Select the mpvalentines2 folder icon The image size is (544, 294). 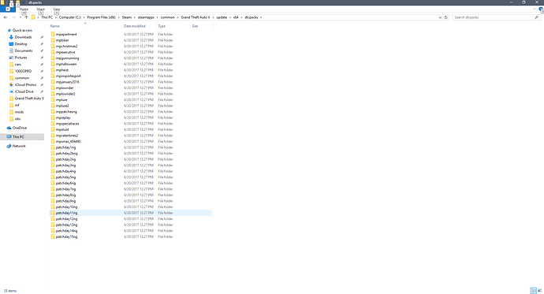(53, 136)
